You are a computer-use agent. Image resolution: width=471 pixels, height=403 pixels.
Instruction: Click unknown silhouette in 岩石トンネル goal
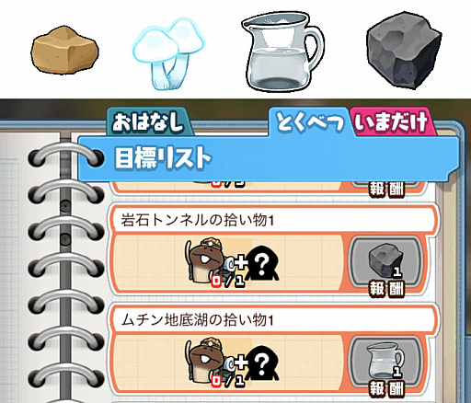click(x=261, y=263)
